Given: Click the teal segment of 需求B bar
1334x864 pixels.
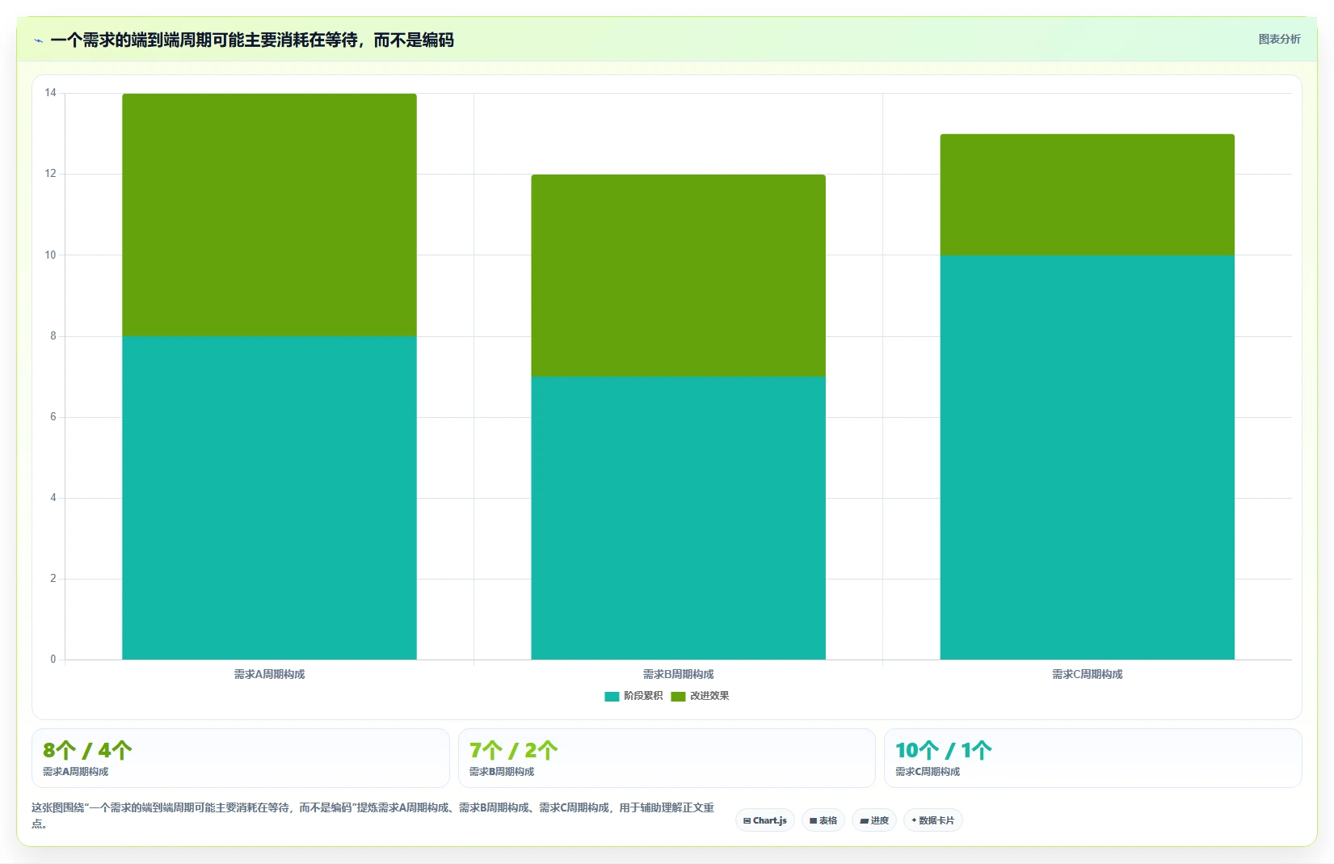Looking at the screenshot, I should [x=678, y=518].
